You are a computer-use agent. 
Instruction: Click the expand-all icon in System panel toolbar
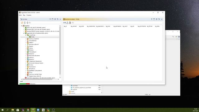[x=25, y=23]
